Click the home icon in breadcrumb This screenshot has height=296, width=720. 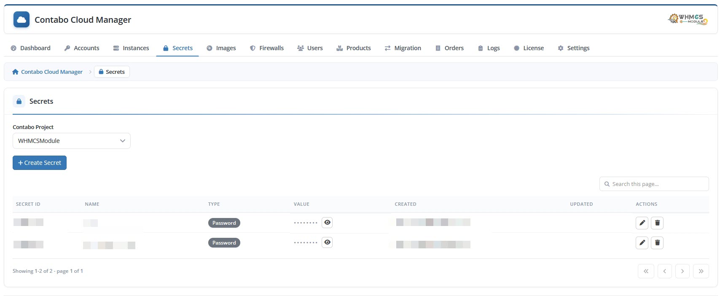pyautogui.click(x=15, y=72)
